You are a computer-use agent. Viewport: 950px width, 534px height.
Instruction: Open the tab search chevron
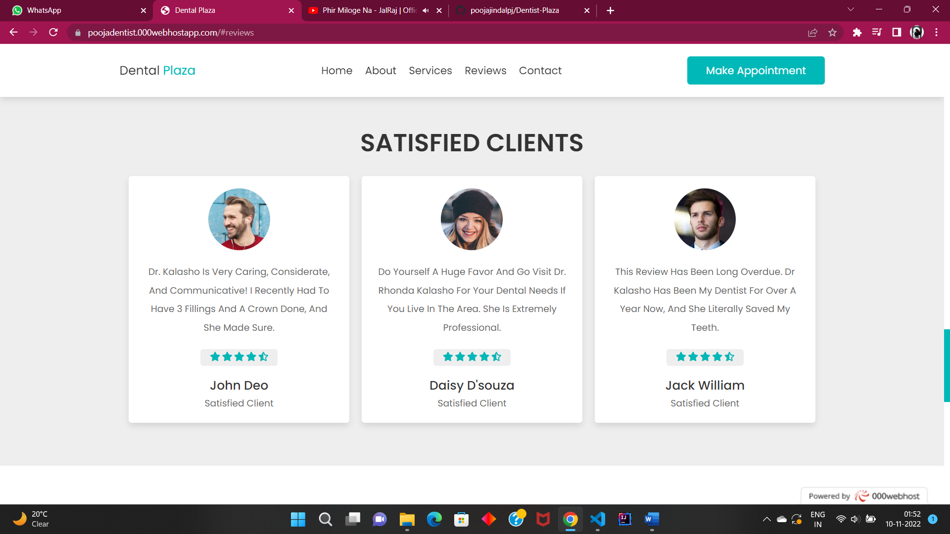(850, 9)
